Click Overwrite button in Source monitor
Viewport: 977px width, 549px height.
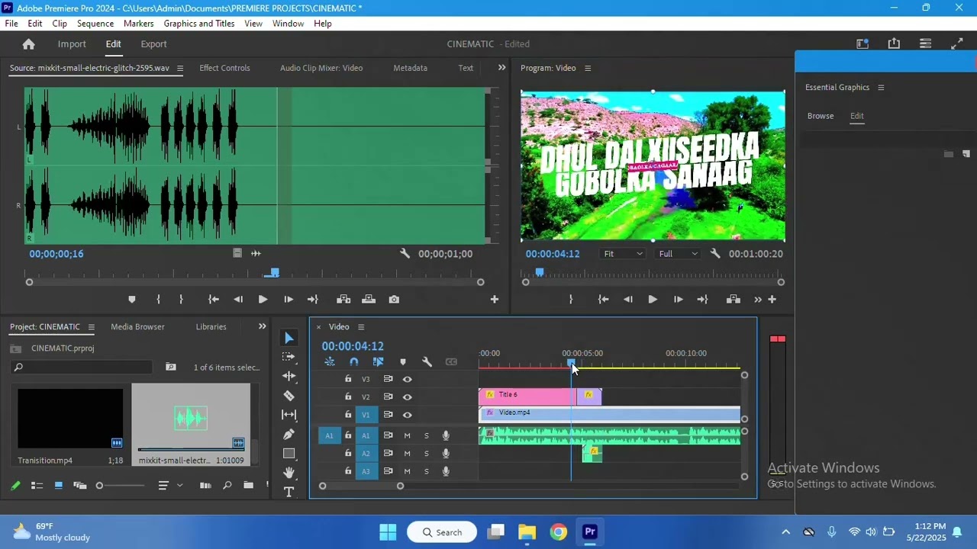click(369, 300)
